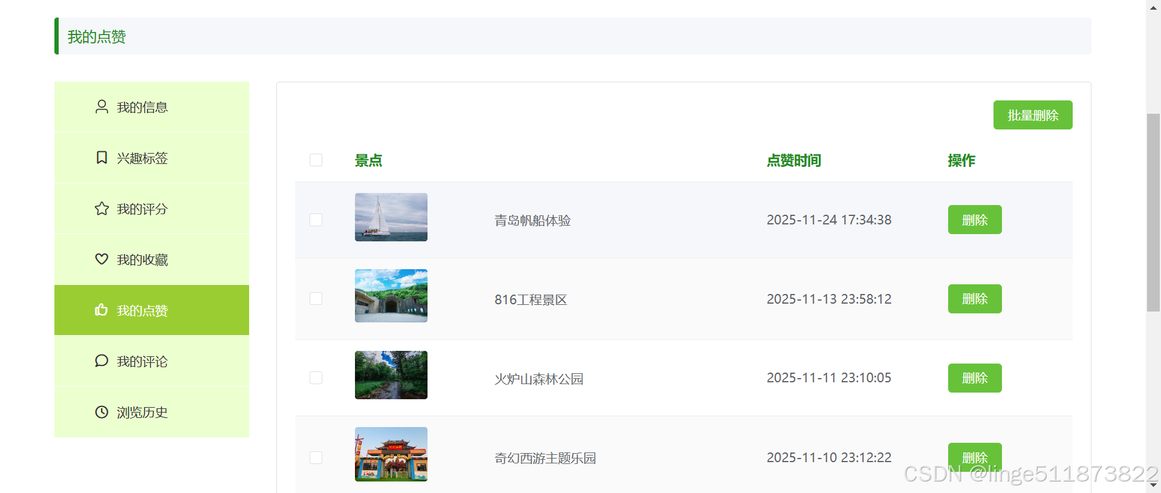Click the scrollbar down arrow
The height and width of the screenshot is (493, 1161).
click(x=1154, y=486)
